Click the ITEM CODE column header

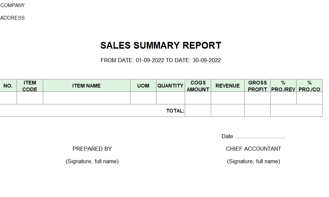click(x=30, y=85)
